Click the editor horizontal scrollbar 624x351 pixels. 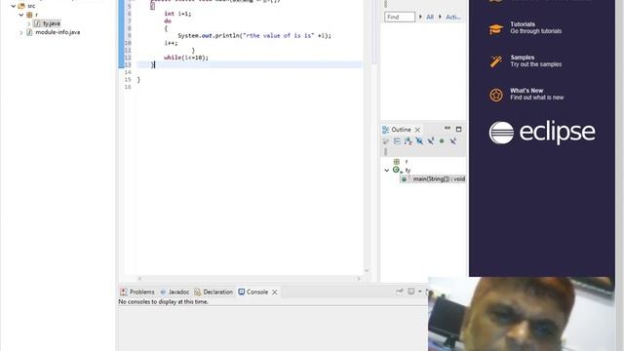(250, 279)
